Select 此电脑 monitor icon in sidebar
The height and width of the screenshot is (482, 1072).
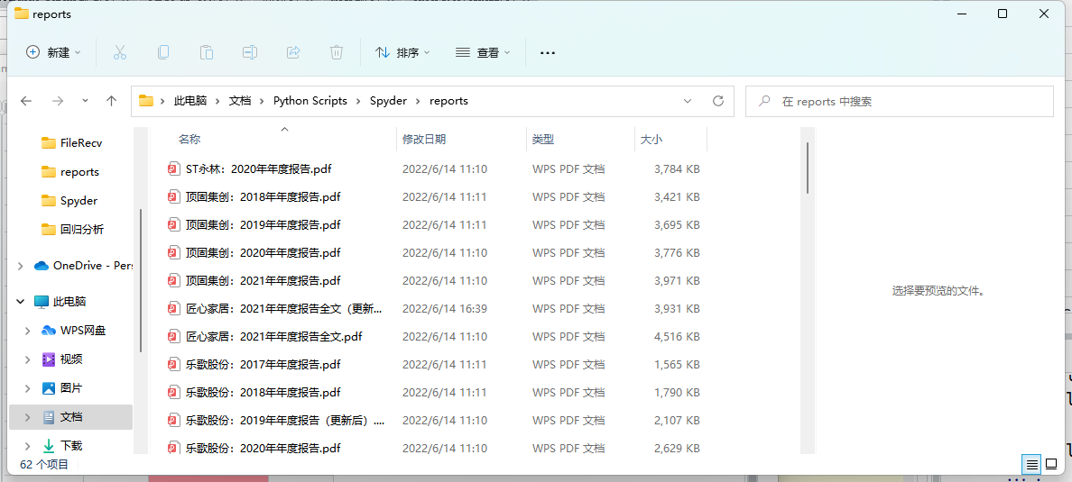[42, 301]
